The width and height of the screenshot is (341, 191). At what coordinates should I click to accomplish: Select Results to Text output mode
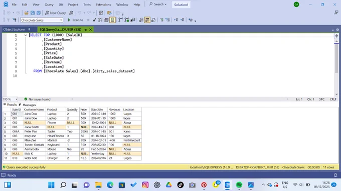pyautogui.click(x=141, y=20)
